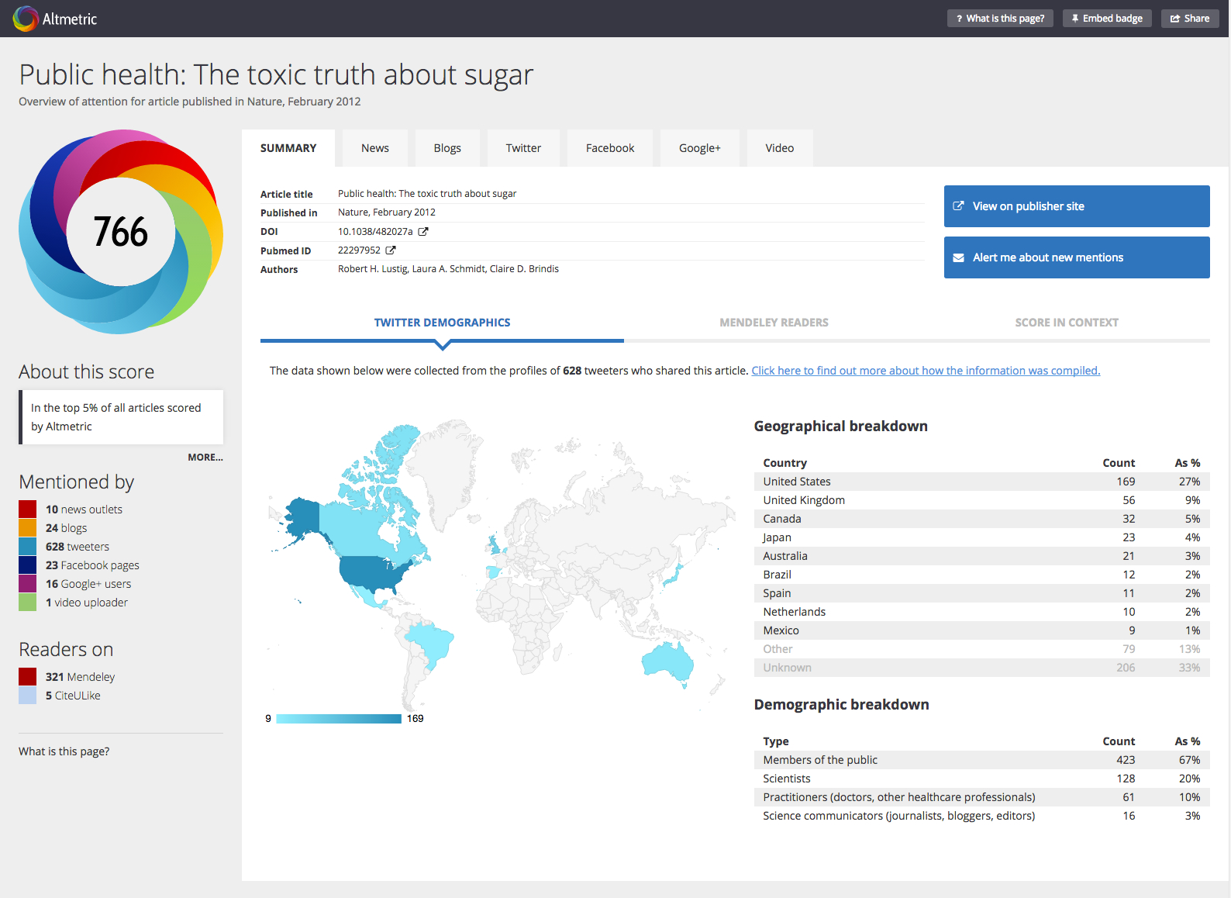Click the 'In the top 5%' score box

pos(121,417)
